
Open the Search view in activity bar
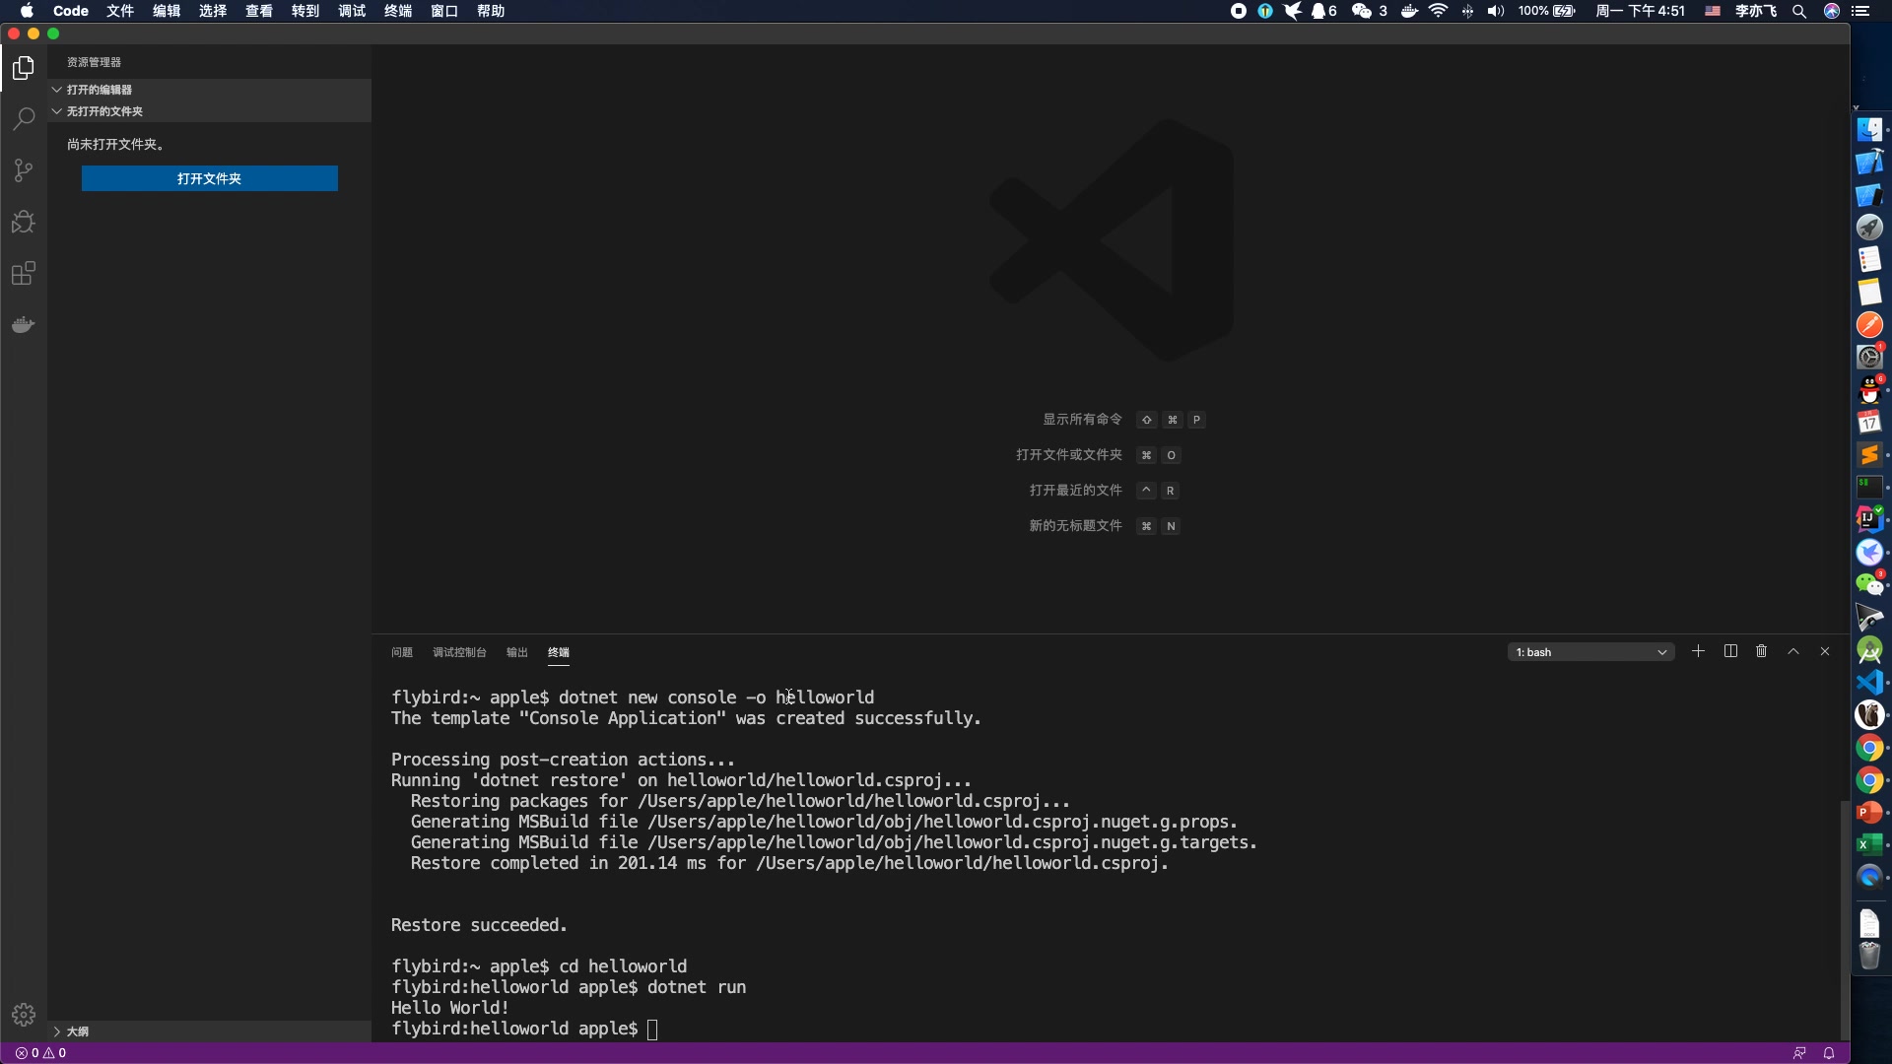click(24, 119)
